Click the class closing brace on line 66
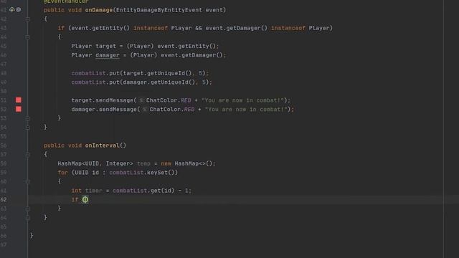Screen dimensions: 459x258 [x=32, y=236]
